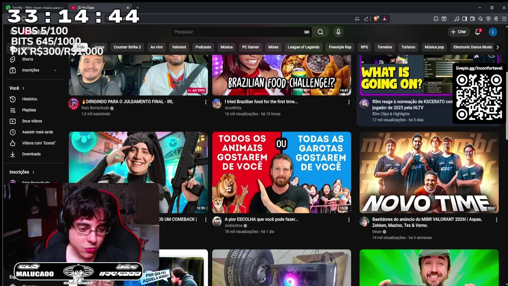Click the Rato Borrachudo channel avatar
508x286 pixels.
pos(73,104)
